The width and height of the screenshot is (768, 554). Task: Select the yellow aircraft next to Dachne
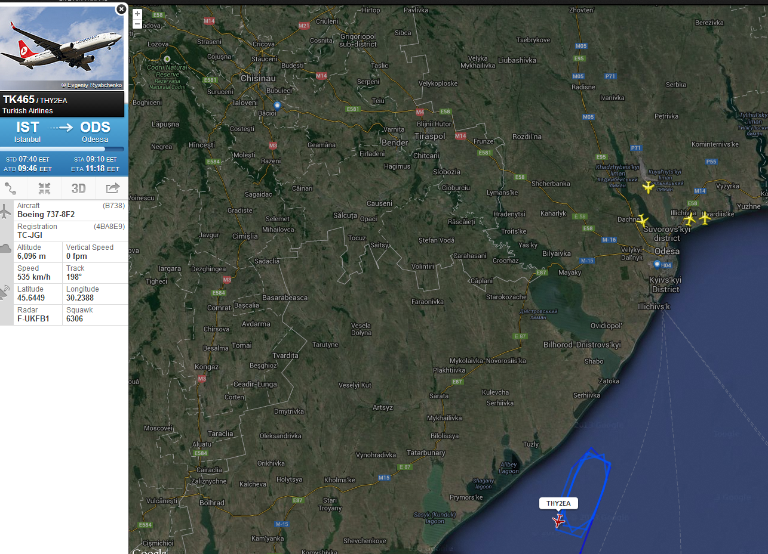click(x=643, y=220)
